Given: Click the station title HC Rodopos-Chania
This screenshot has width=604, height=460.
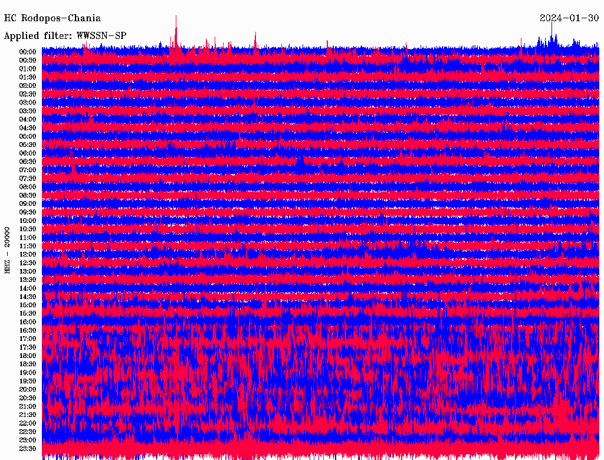Looking at the screenshot, I should [x=52, y=18].
